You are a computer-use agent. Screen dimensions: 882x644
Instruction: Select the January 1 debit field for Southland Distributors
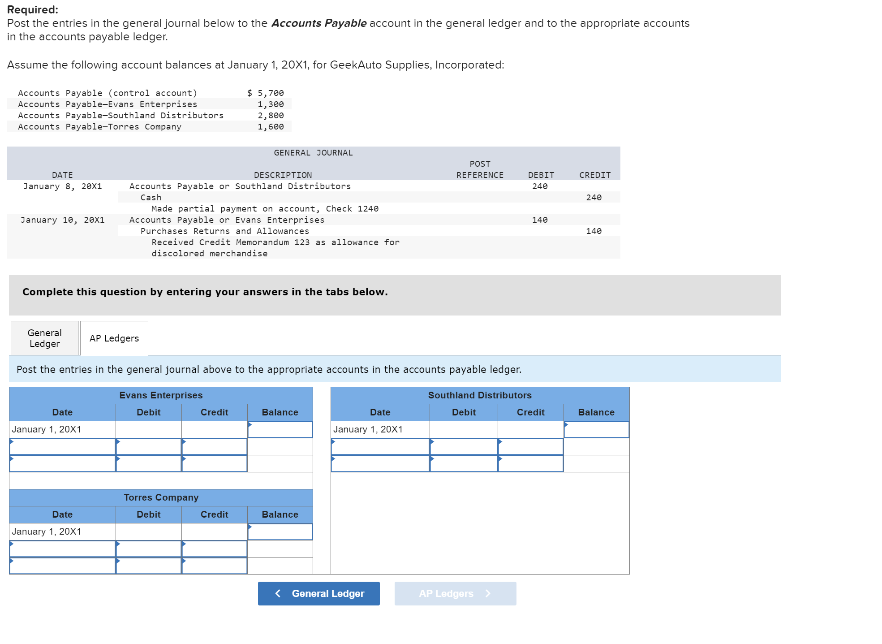point(463,429)
